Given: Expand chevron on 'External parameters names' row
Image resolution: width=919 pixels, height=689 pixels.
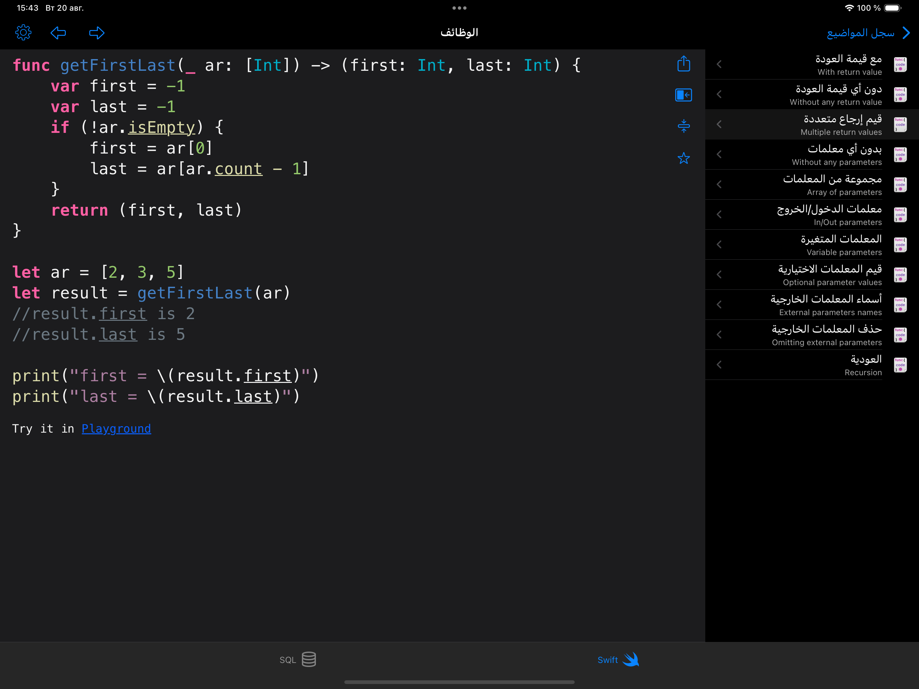Looking at the screenshot, I should [719, 304].
